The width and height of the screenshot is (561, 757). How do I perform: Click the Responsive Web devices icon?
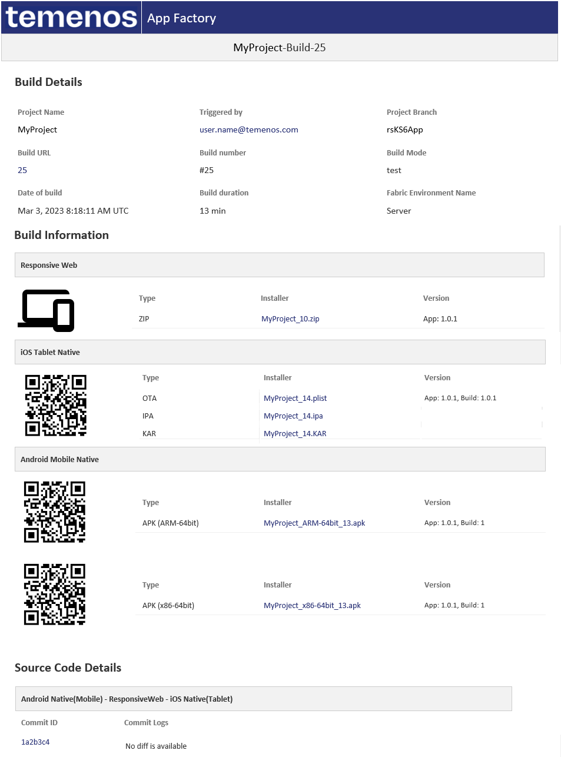(47, 310)
